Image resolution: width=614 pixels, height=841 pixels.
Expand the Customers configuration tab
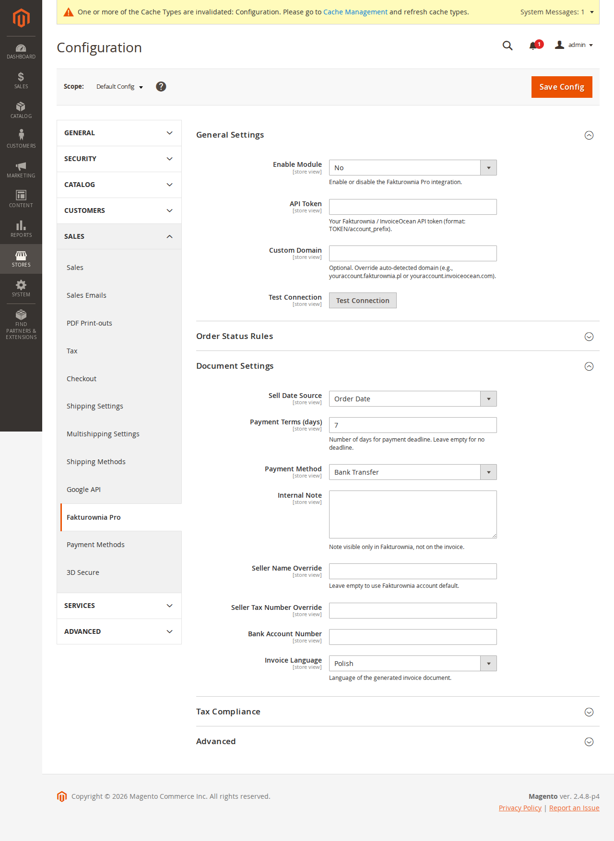(119, 210)
